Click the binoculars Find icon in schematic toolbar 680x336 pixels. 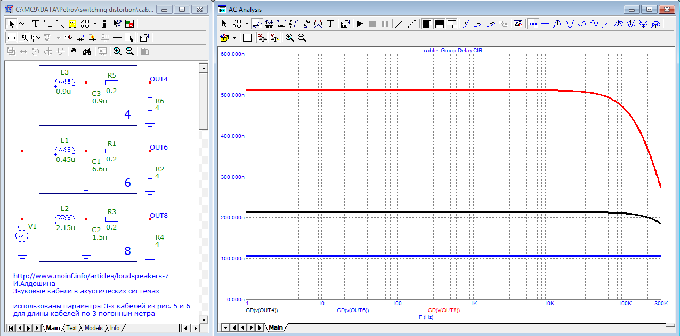pos(87,52)
